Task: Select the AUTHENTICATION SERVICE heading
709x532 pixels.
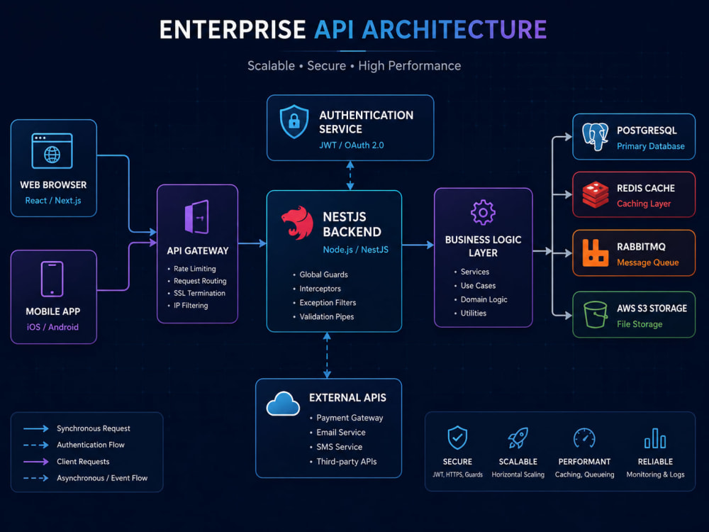Action: [366, 122]
